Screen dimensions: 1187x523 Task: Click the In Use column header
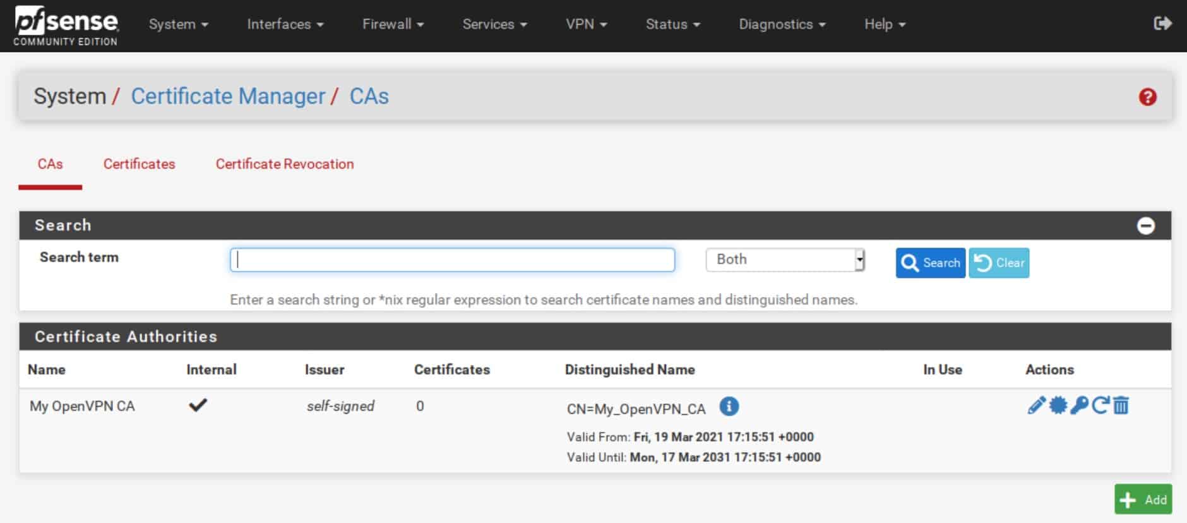click(x=942, y=370)
